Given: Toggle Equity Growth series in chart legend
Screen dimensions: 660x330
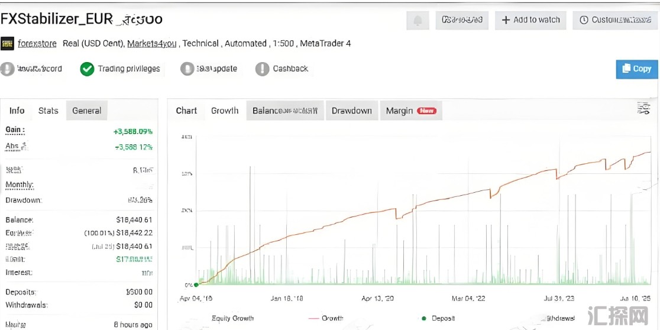Looking at the screenshot, I should [232, 318].
